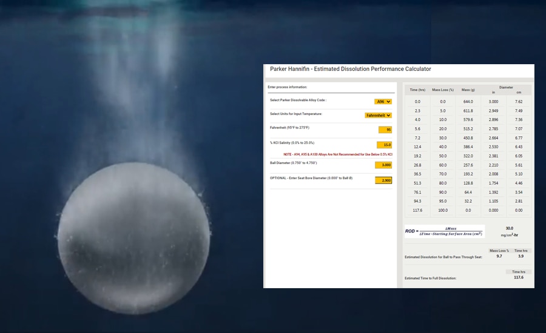Click the Mass (g) column header
Screen dimensions: 546x333
click(x=468, y=90)
